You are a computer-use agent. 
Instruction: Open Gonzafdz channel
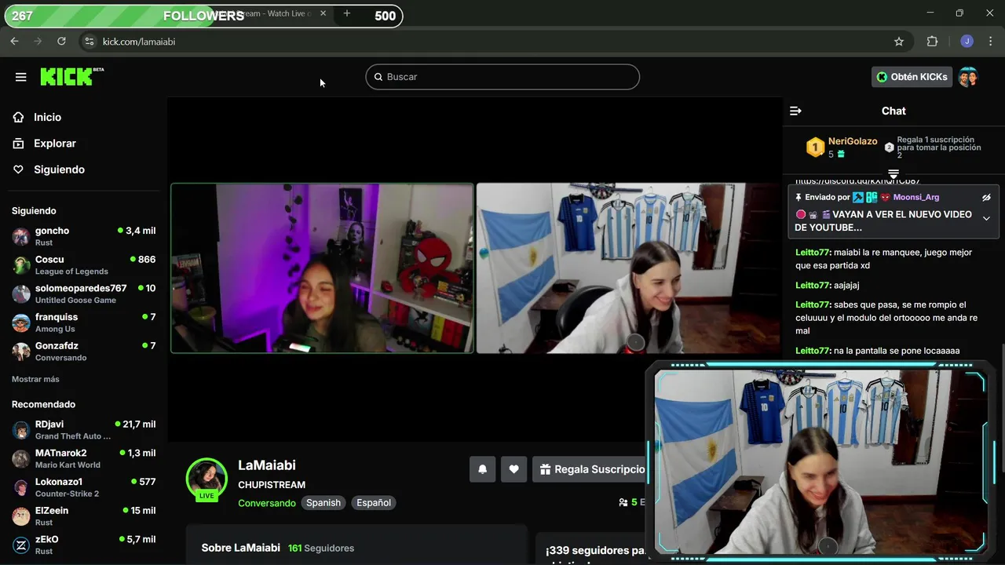(83, 352)
